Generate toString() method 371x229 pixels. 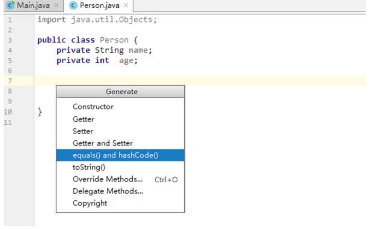point(120,167)
